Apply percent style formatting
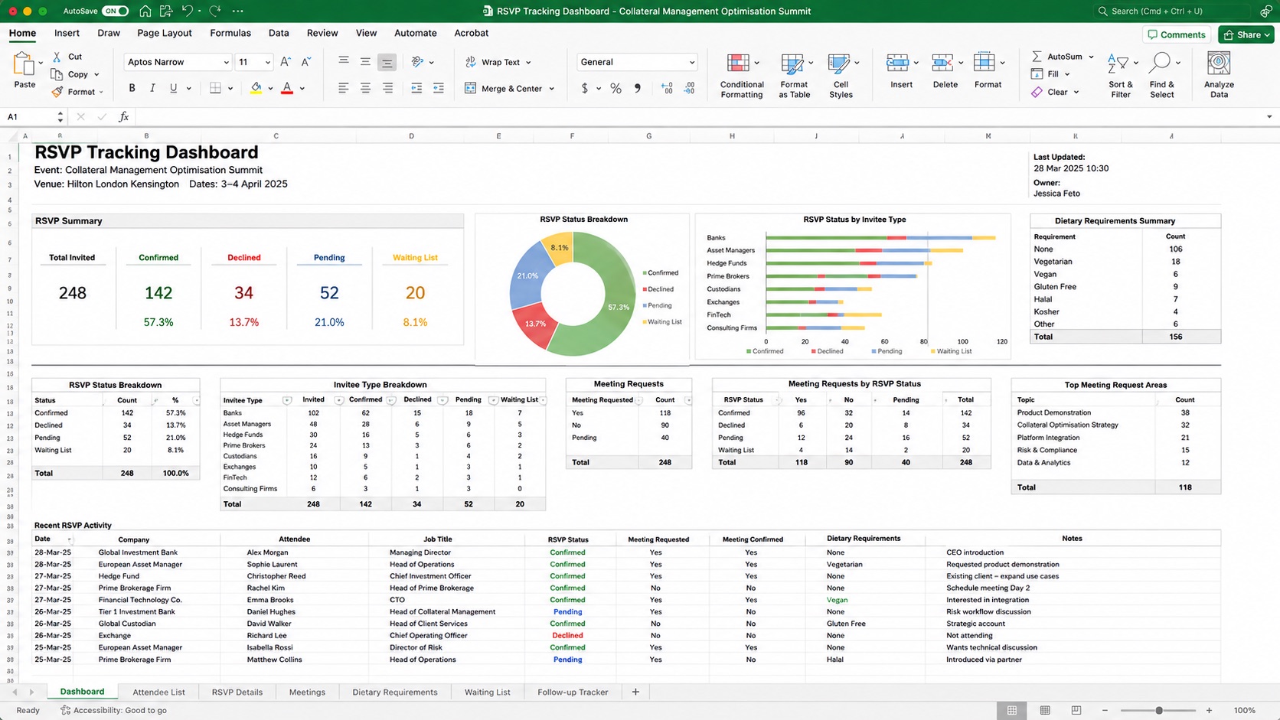This screenshot has height=720, width=1280. (616, 89)
